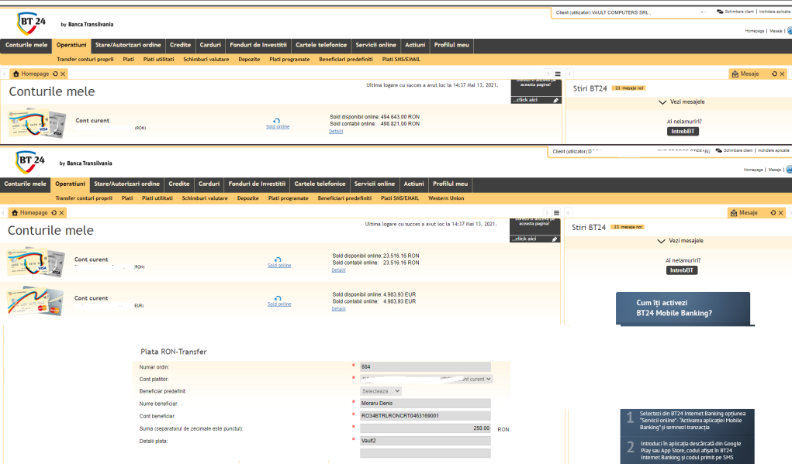This screenshot has width=792, height=464.
Task: Click the home icon on the lower Homepage tab
Action: [15, 213]
